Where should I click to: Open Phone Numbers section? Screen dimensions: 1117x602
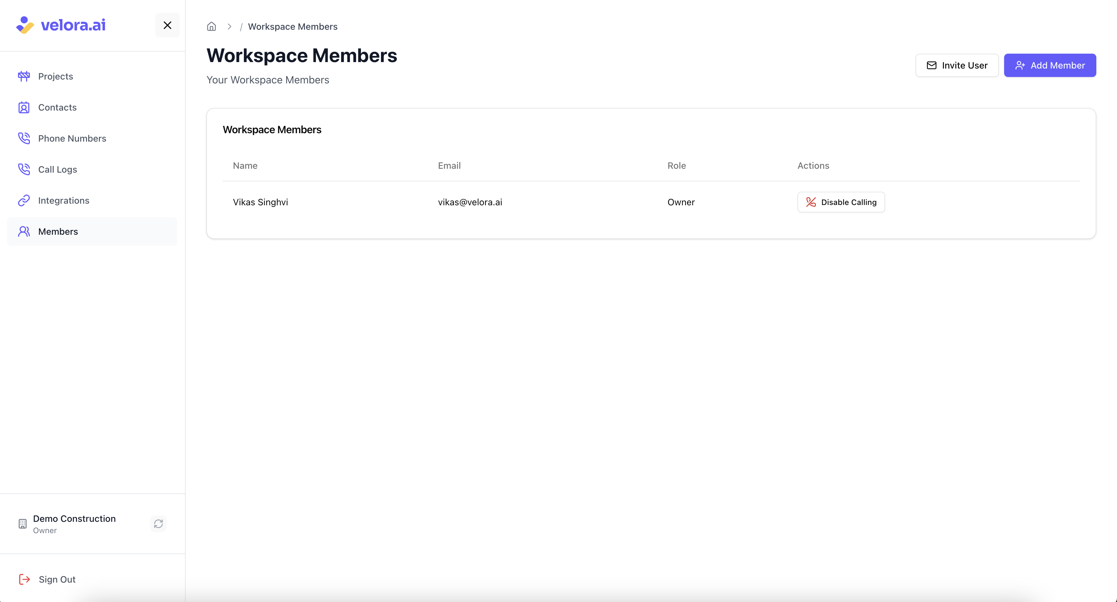click(x=92, y=138)
